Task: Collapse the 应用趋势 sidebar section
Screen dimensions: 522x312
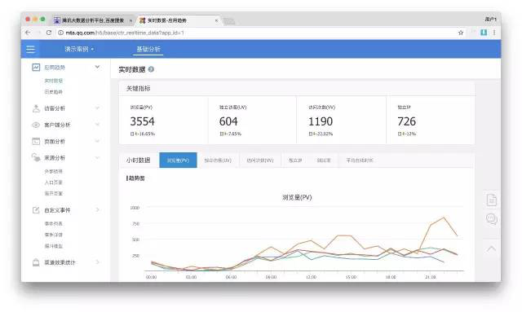Action: pos(97,67)
